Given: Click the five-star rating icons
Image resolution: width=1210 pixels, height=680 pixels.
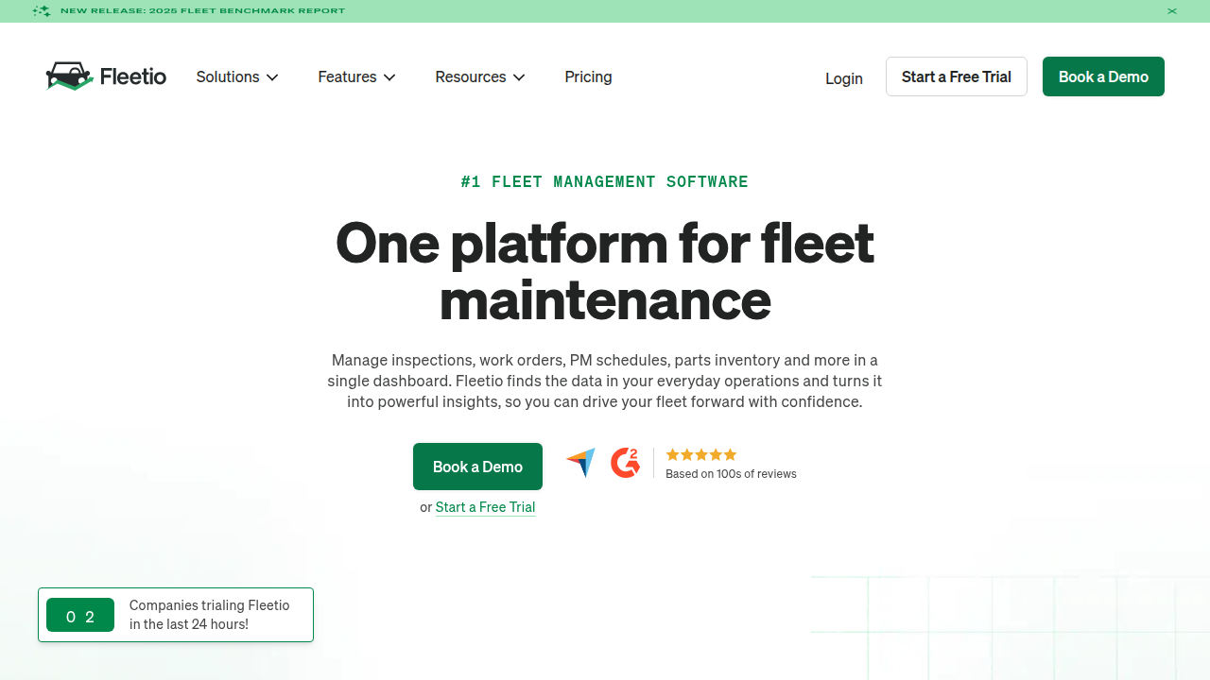Looking at the screenshot, I should click(701, 454).
